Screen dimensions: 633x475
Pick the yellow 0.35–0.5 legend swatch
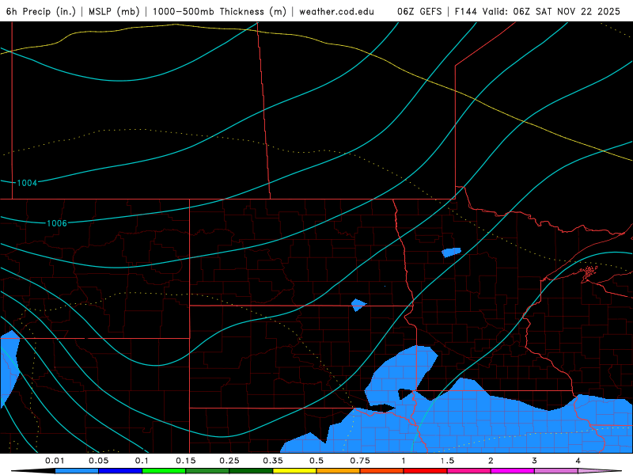tap(294, 471)
